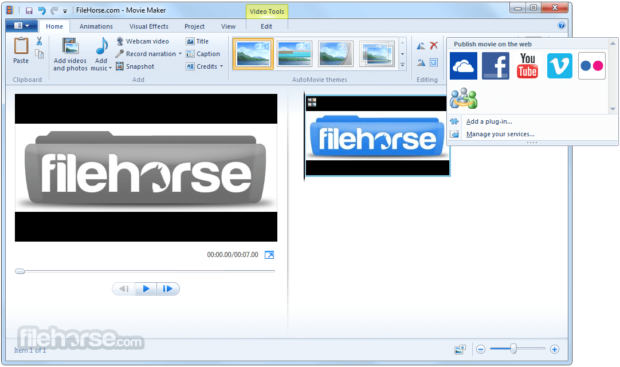Open the Movie Maker file menu button

point(22,26)
